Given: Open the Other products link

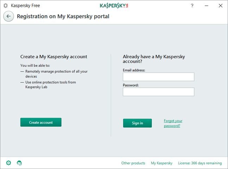Looking at the screenshot, I should 133,163.
